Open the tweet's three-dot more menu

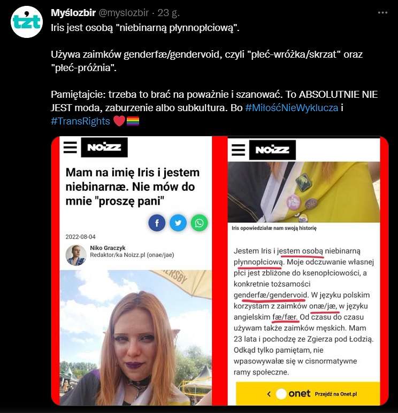(382, 13)
